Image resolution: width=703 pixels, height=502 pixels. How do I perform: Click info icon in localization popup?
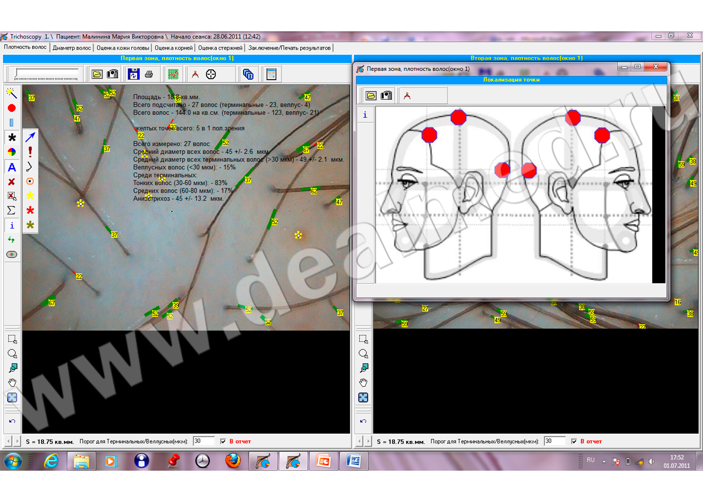click(x=365, y=115)
